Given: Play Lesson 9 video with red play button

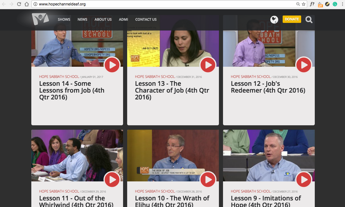Looking at the screenshot, I should 304,179.
